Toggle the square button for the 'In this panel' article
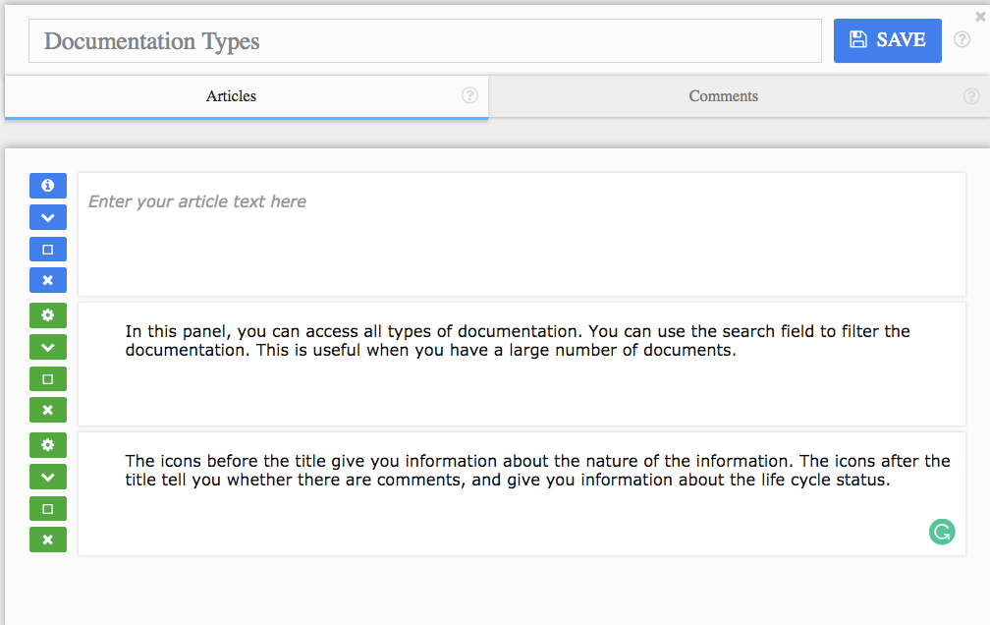990x625 pixels. [x=48, y=379]
